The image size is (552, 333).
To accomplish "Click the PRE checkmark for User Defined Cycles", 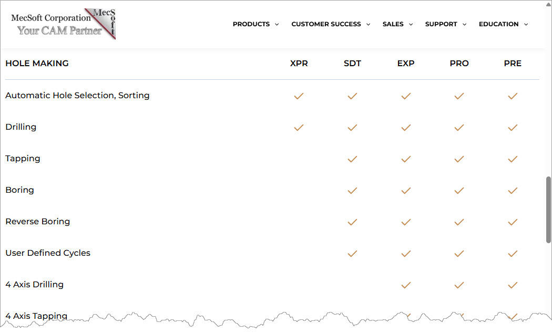I will coord(513,254).
